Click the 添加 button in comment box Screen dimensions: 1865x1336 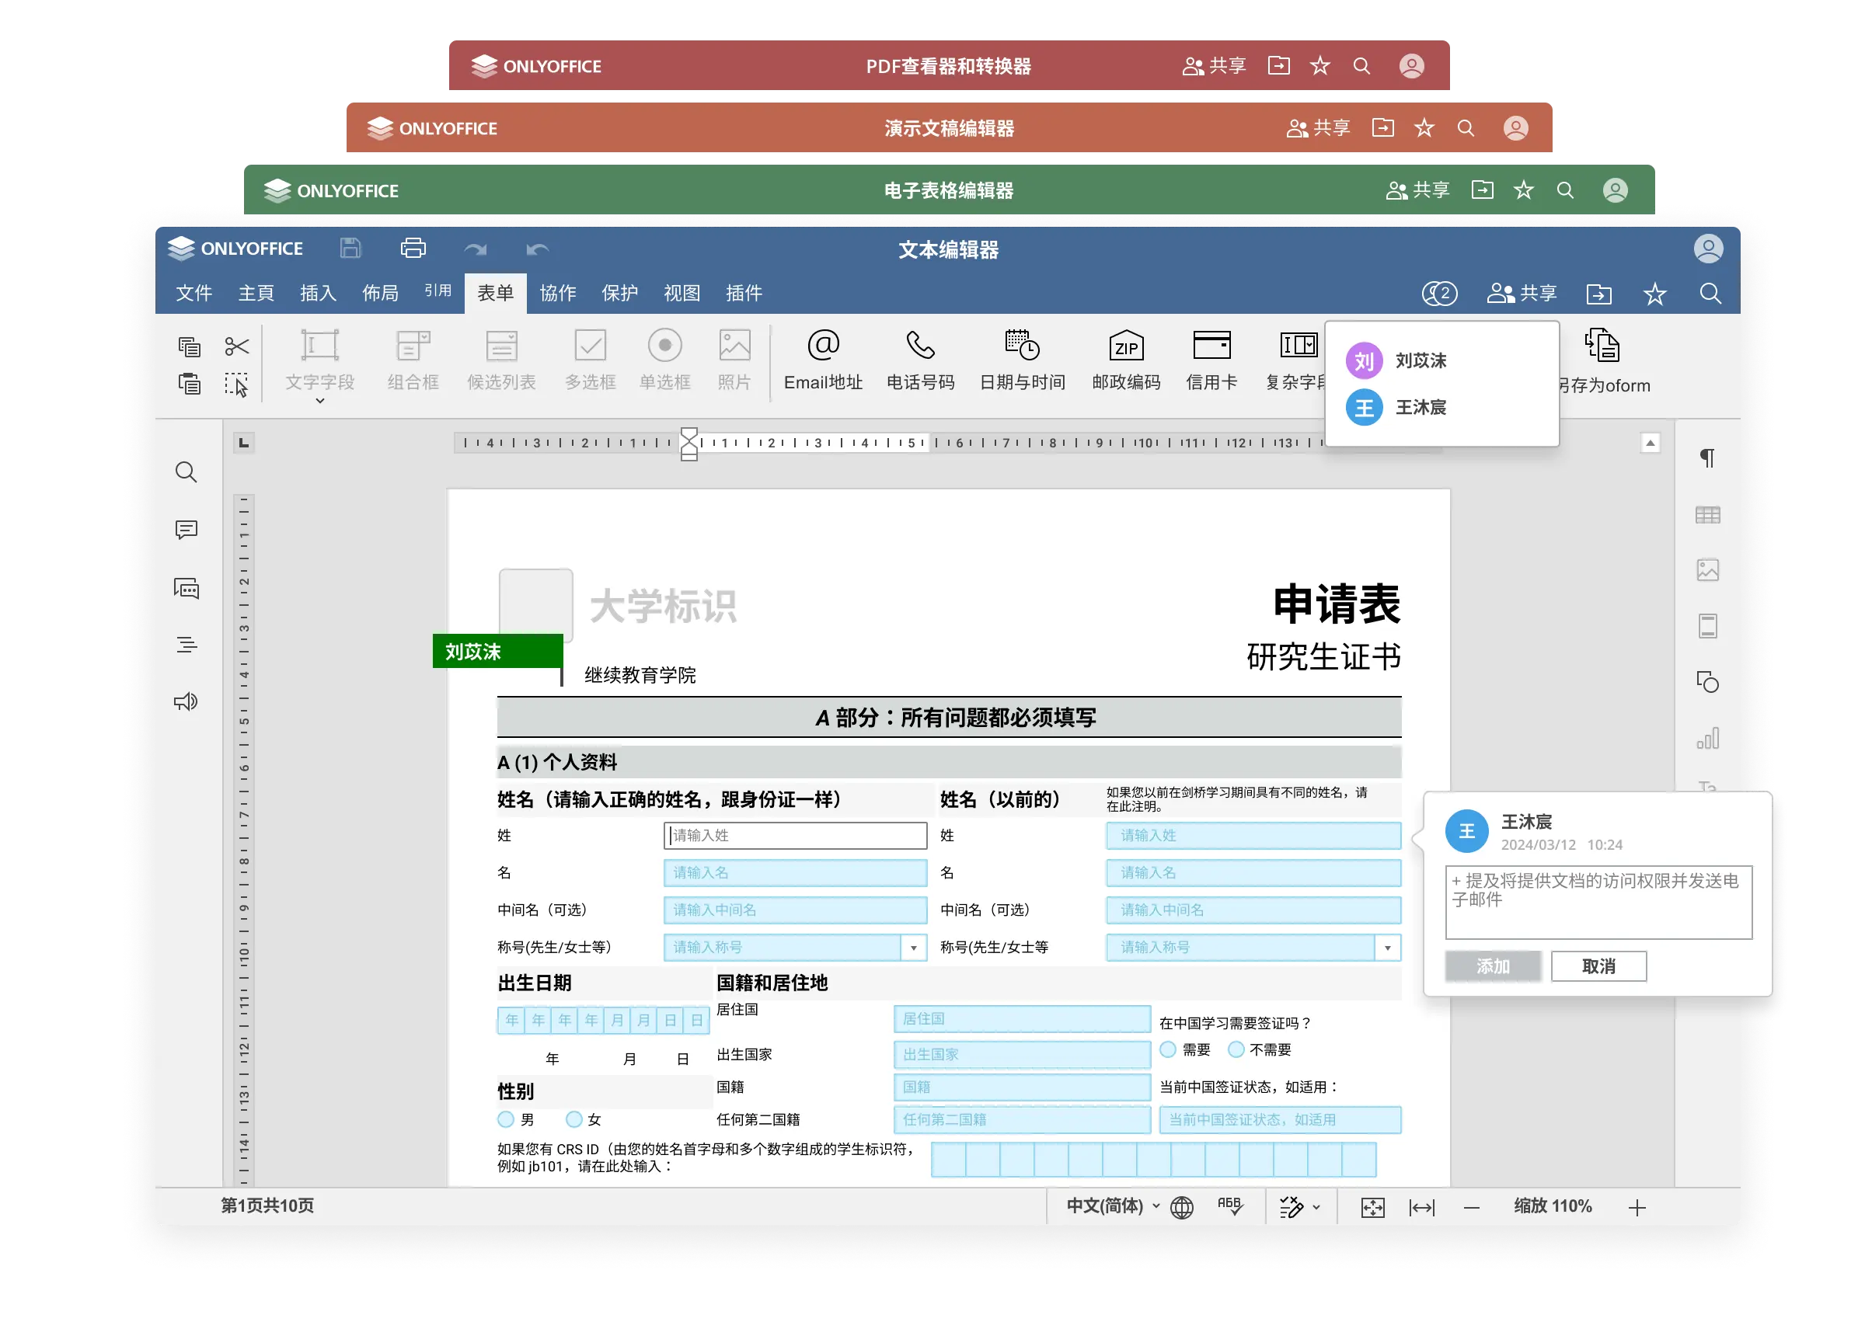point(1492,966)
